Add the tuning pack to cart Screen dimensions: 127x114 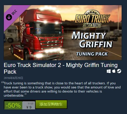coord(51,104)
